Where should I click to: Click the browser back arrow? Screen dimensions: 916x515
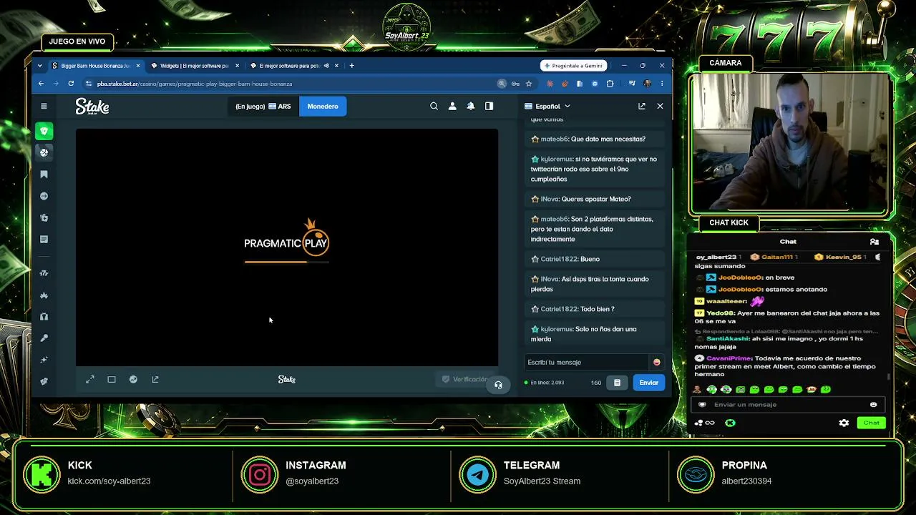click(x=41, y=84)
